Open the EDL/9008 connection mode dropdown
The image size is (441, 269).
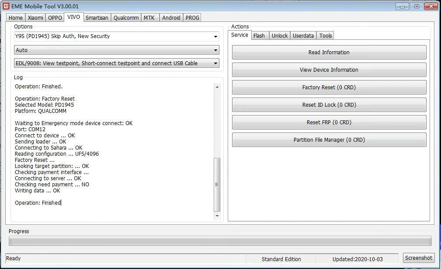pyautogui.click(x=116, y=63)
